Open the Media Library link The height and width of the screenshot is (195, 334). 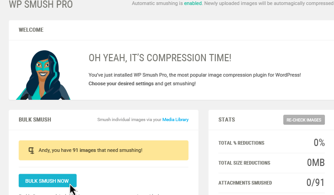[175, 120]
